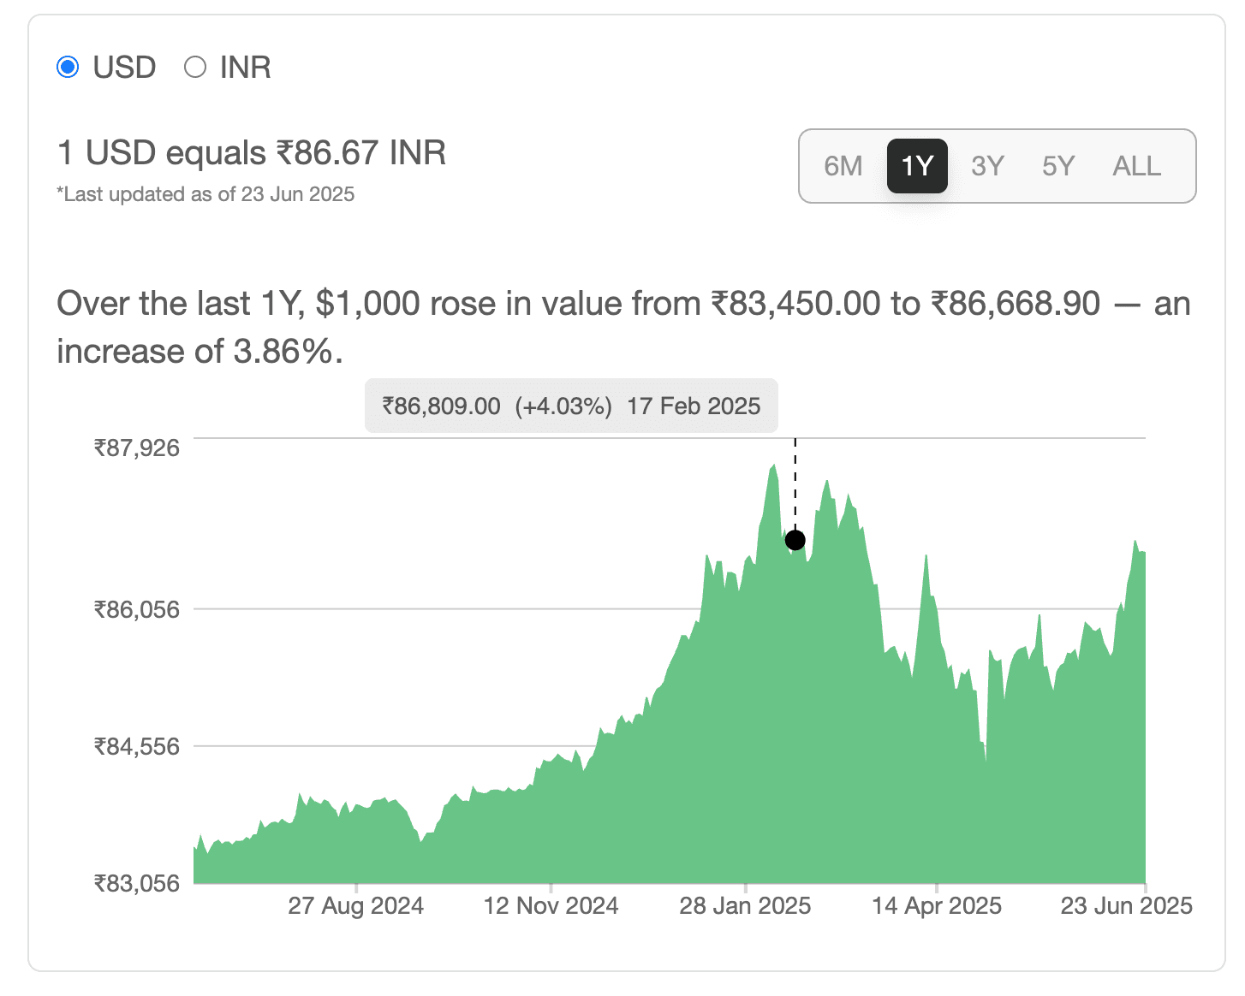Click the 12 Nov 2024 axis label
Image resolution: width=1245 pixels, height=996 pixels.
pos(550,905)
